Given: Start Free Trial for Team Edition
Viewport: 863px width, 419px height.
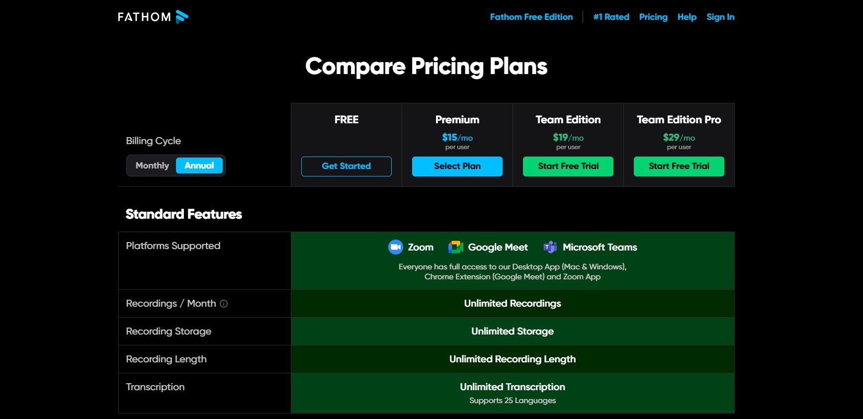Looking at the screenshot, I should 568,167.
